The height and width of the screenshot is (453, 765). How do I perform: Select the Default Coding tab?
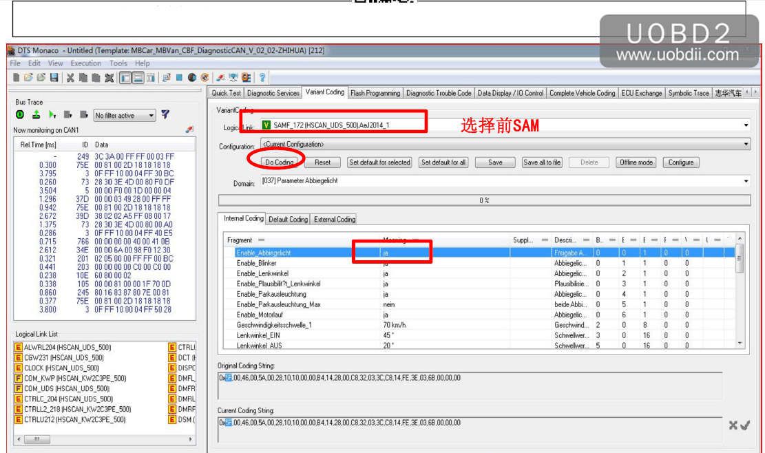coord(289,220)
